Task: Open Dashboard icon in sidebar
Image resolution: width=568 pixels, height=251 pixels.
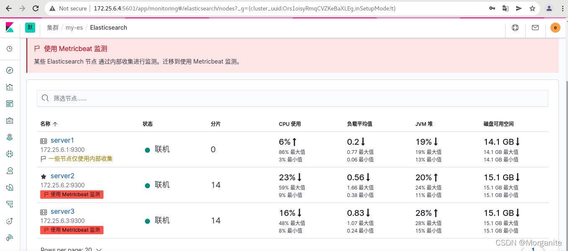Action: [x=10, y=104]
